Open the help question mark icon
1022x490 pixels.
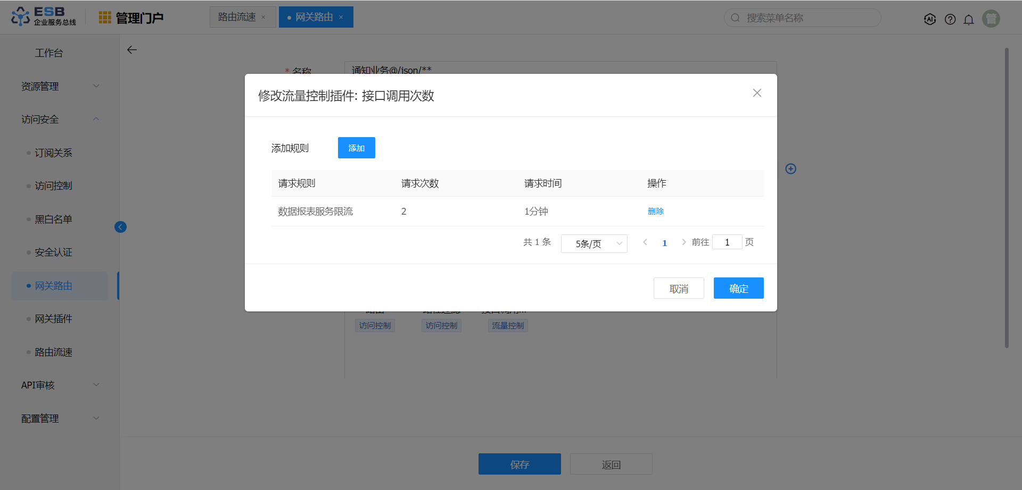(x=950, y=19)
